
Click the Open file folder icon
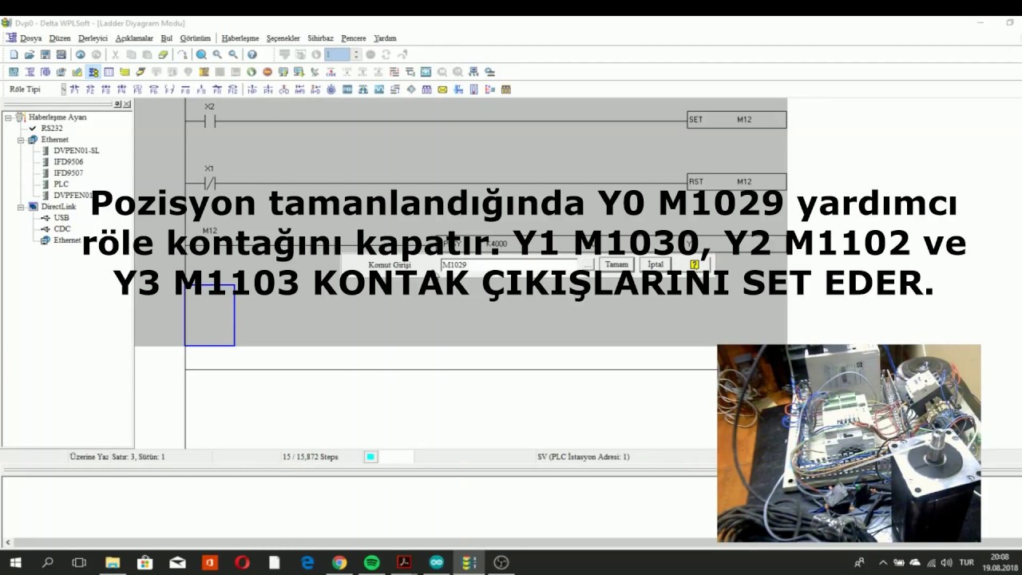[x=30, y=54]
